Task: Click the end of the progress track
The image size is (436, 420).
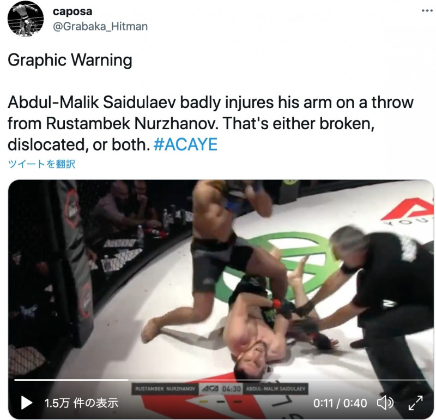Action: pos(427,380)
